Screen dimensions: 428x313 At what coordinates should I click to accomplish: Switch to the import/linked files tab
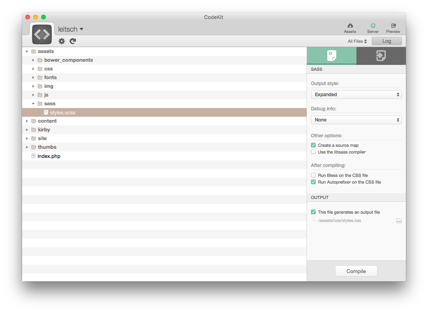[x=381, y=56]
